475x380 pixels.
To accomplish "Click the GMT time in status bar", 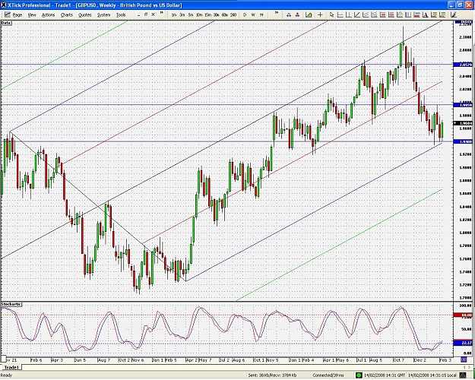I will pos(385,375).
